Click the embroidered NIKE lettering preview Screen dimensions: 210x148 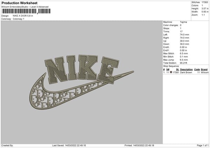point(82,69)
